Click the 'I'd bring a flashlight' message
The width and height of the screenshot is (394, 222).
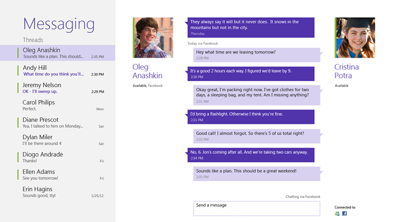(x=251, y=117)
